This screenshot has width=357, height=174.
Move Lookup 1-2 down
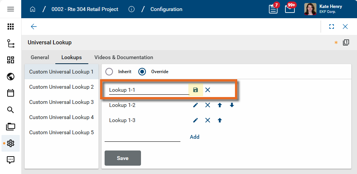click(232, 105)
